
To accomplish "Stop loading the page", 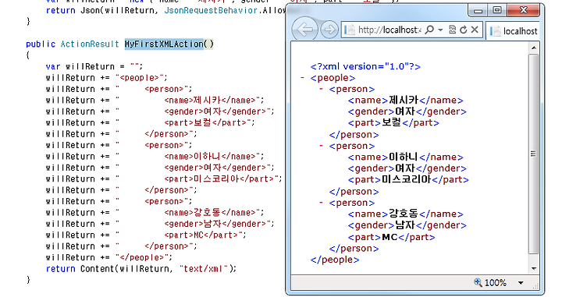I will tap(475, 30).
